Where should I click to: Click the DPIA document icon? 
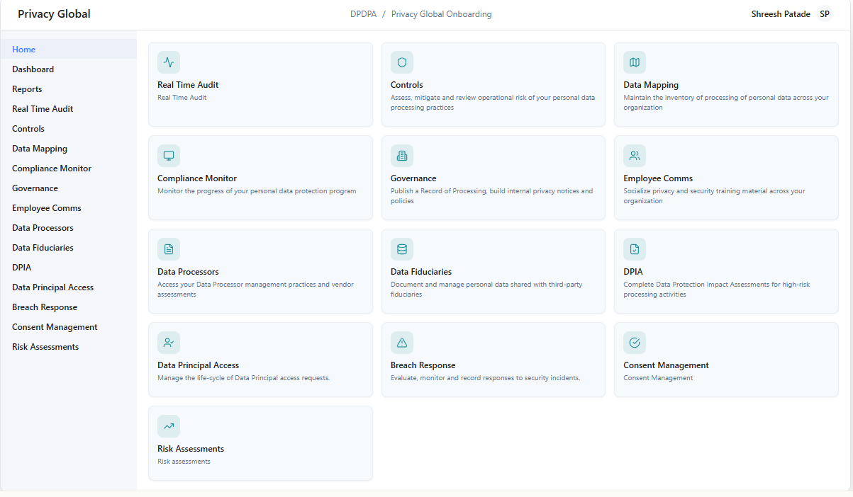[635, 248]
